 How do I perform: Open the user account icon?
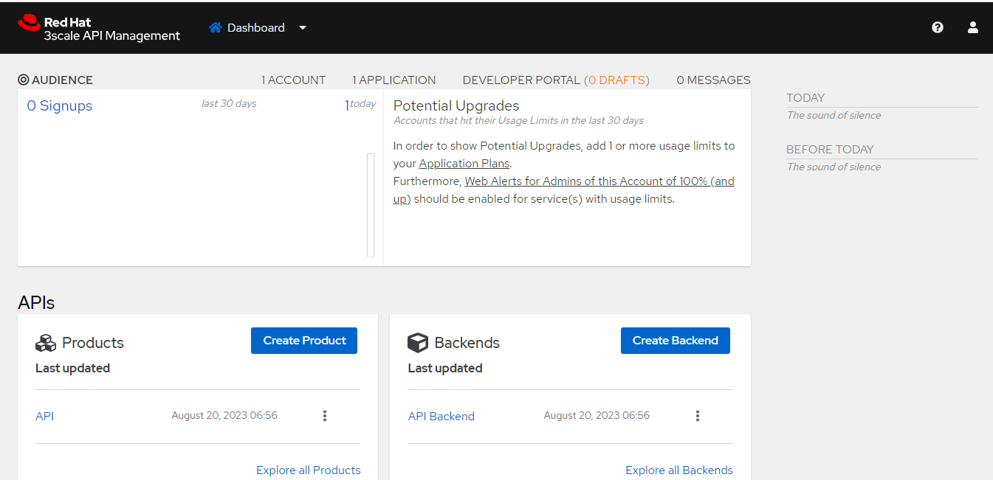[973, 27]
